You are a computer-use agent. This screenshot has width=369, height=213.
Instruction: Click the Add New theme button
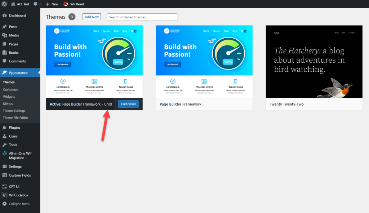[x=92, y=17]
